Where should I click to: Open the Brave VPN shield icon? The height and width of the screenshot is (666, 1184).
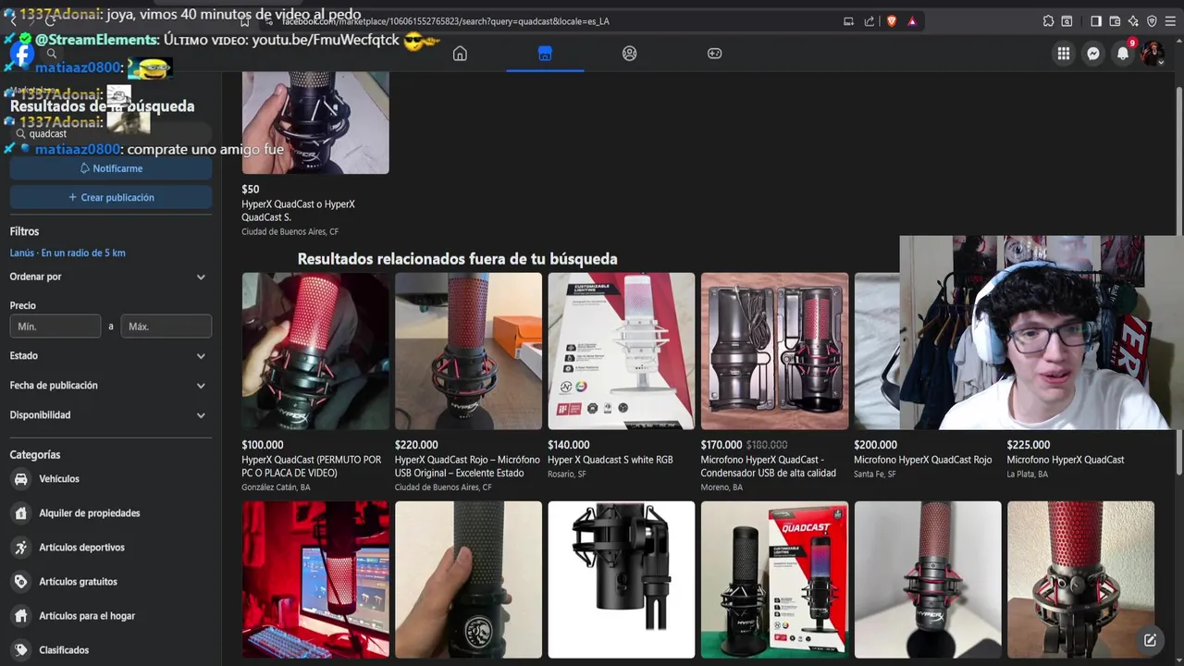click(1152, 21)
